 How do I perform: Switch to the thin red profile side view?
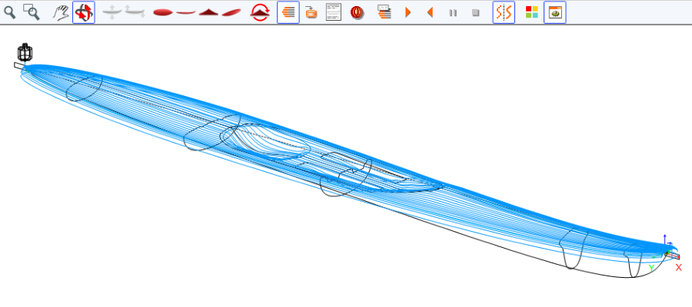click(186, 13)
